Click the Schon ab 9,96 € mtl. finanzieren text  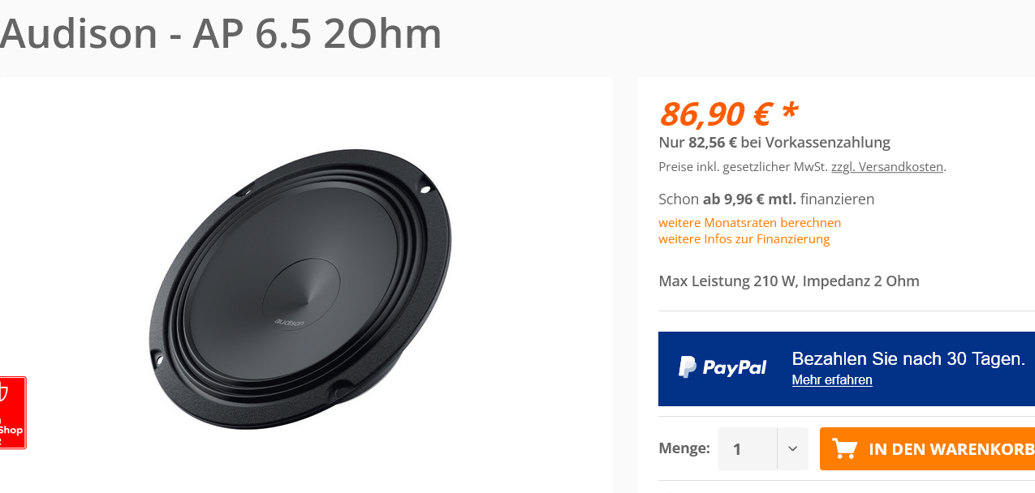click(765, 199)
